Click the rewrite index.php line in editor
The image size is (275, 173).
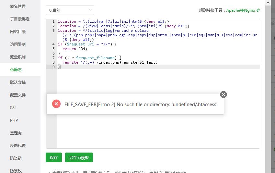click(110, 62)
